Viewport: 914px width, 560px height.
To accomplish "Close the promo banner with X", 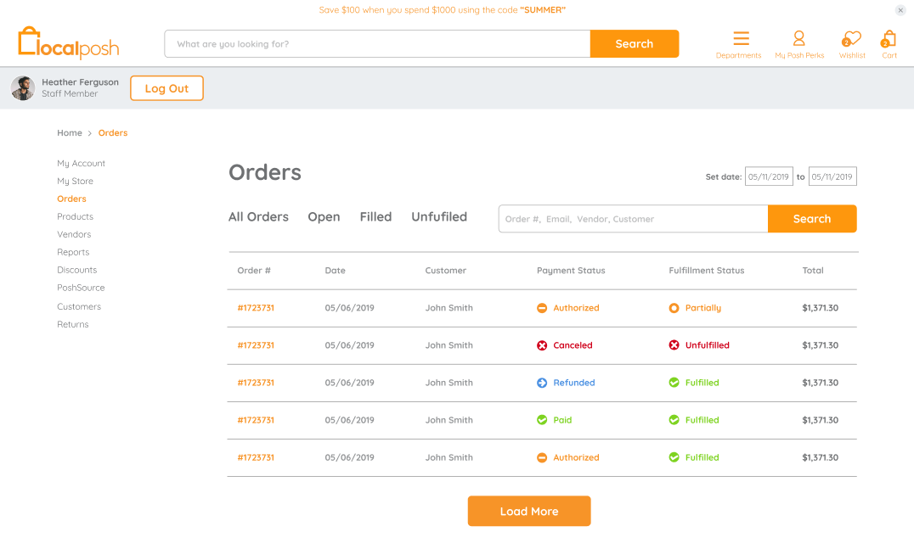I will (x=900, y=10).
